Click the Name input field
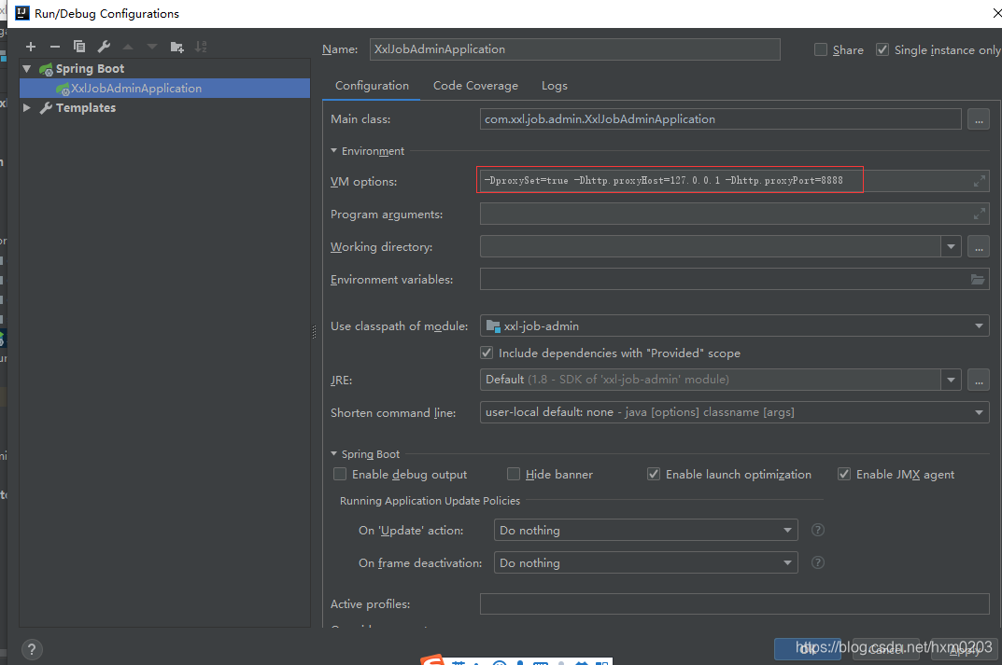Viewport: 1002px width, 665px height. (x=574, y=49)
